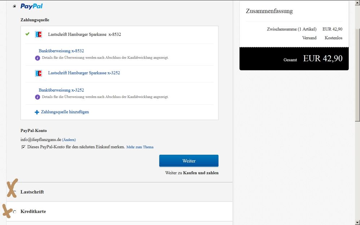Click Zahlungsquelle hinzufügen link

pyautogui.click(x=65, y=112)
